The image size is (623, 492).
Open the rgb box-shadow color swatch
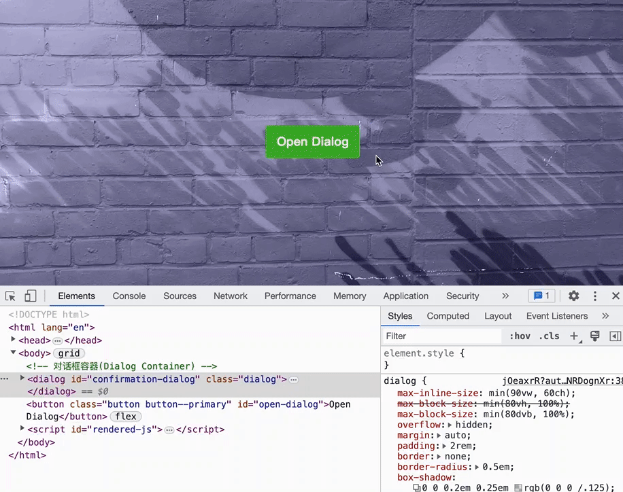tap(518, 488)
